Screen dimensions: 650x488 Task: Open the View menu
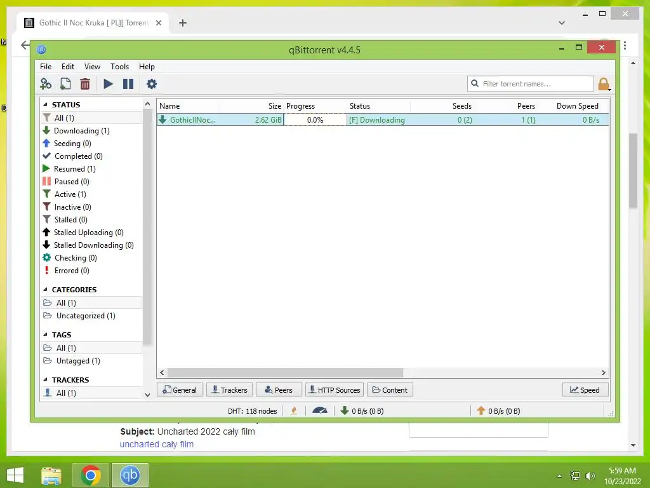point(92,66)
